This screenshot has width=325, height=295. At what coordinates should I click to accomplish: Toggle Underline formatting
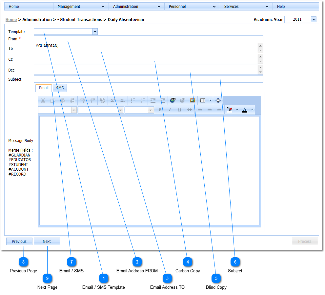(x=180, y=110)
